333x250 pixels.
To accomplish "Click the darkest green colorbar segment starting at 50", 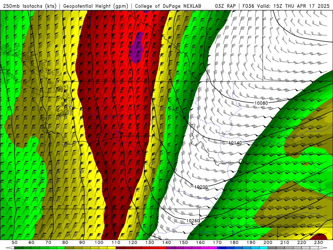I will tap(18, 248).
